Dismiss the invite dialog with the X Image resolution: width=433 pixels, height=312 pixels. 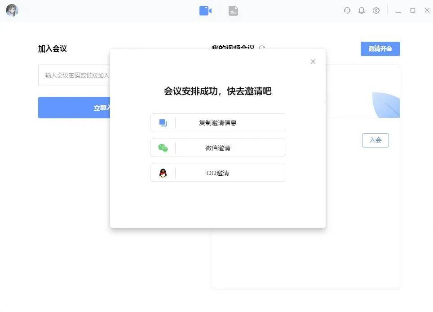coord(313,61)
